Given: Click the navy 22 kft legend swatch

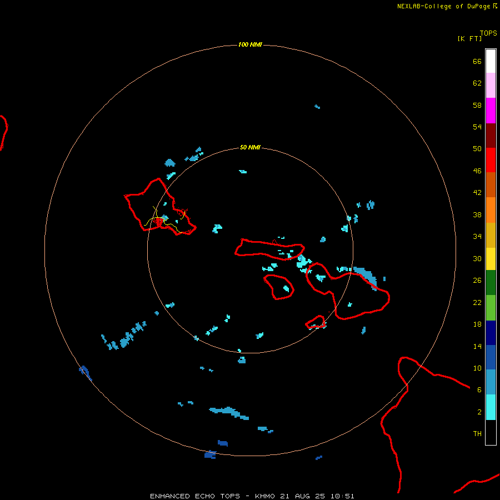Looking at the screenshot, I should point(491,333).
